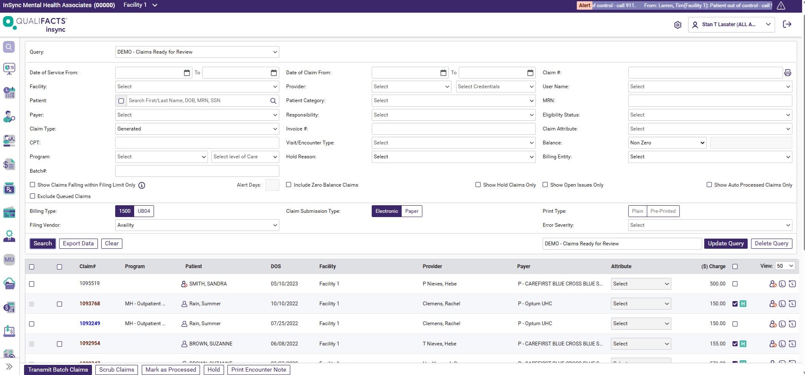Screen dimensions: 805x375
Task: Click the L icon on claim 1095519 row
Action: [782, 284]
